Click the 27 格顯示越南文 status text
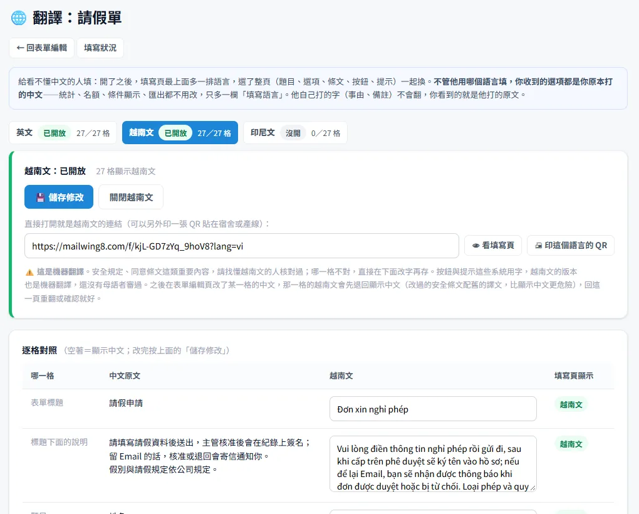This screenshot has width=639, height=514. [126, 171]
